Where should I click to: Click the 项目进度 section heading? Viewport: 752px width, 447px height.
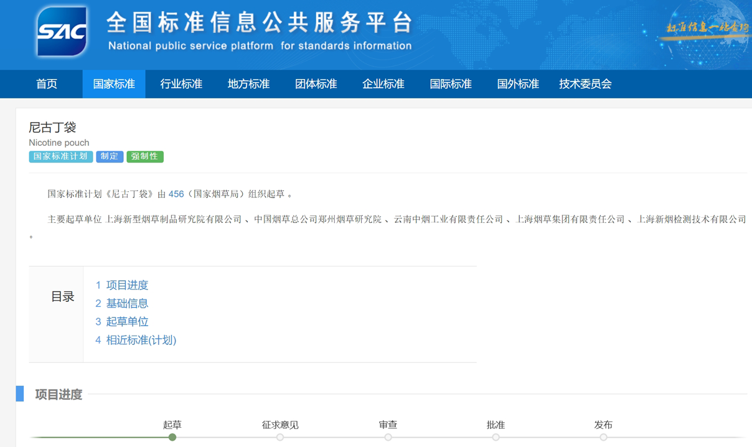(59, 395)
